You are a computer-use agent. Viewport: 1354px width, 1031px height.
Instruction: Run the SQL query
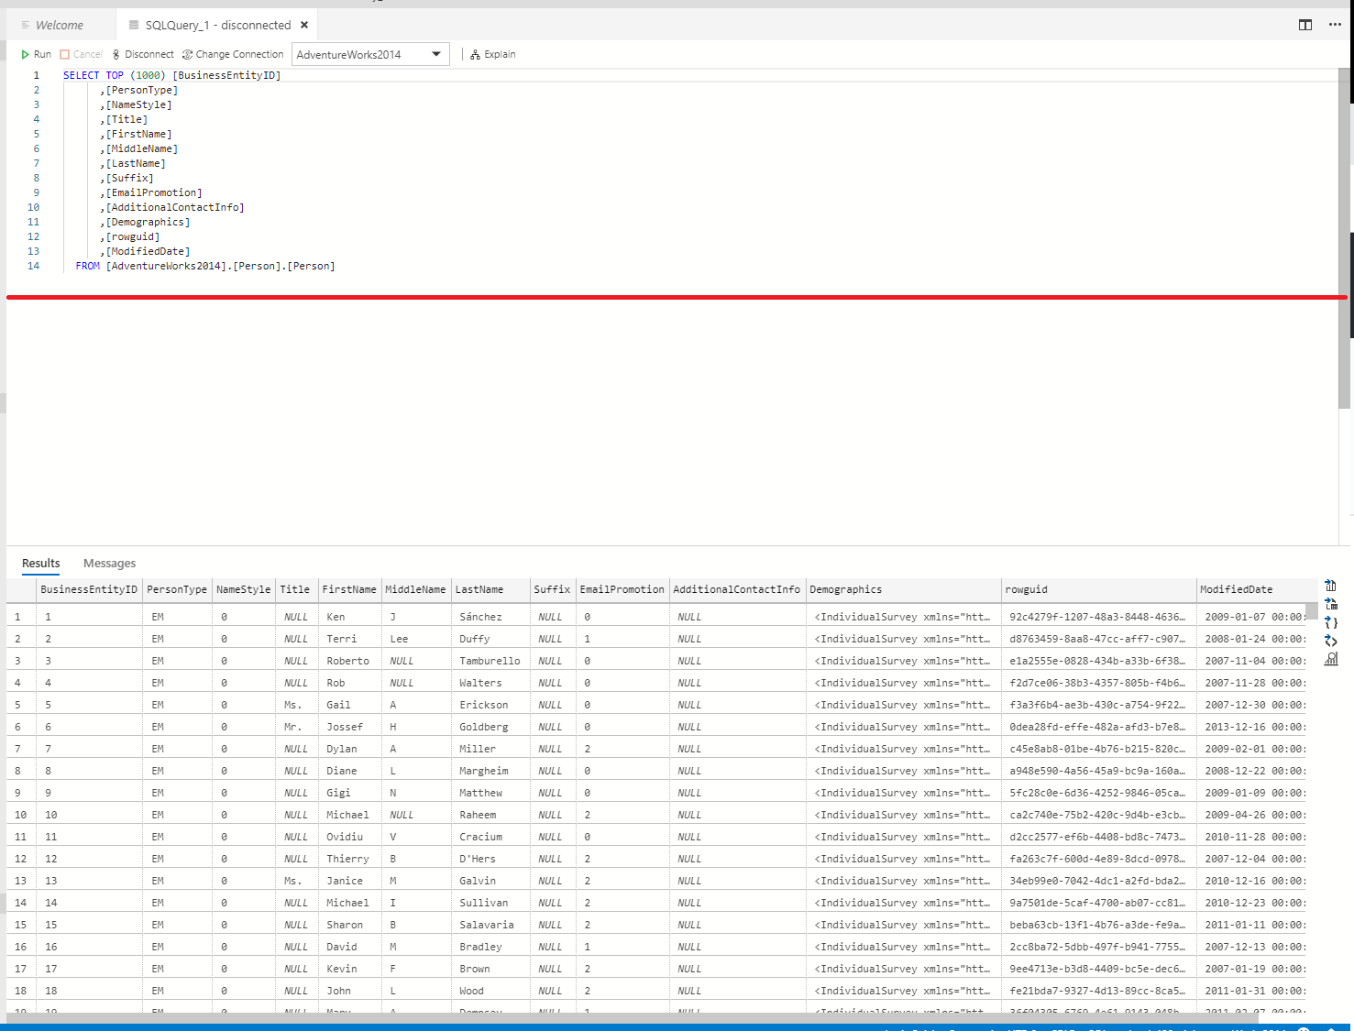click(36, 54)
